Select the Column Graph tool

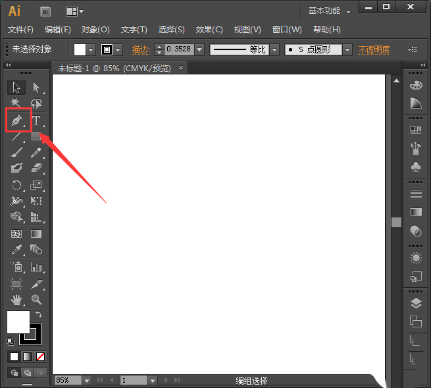pyautogui.click(x=36, y=267)
